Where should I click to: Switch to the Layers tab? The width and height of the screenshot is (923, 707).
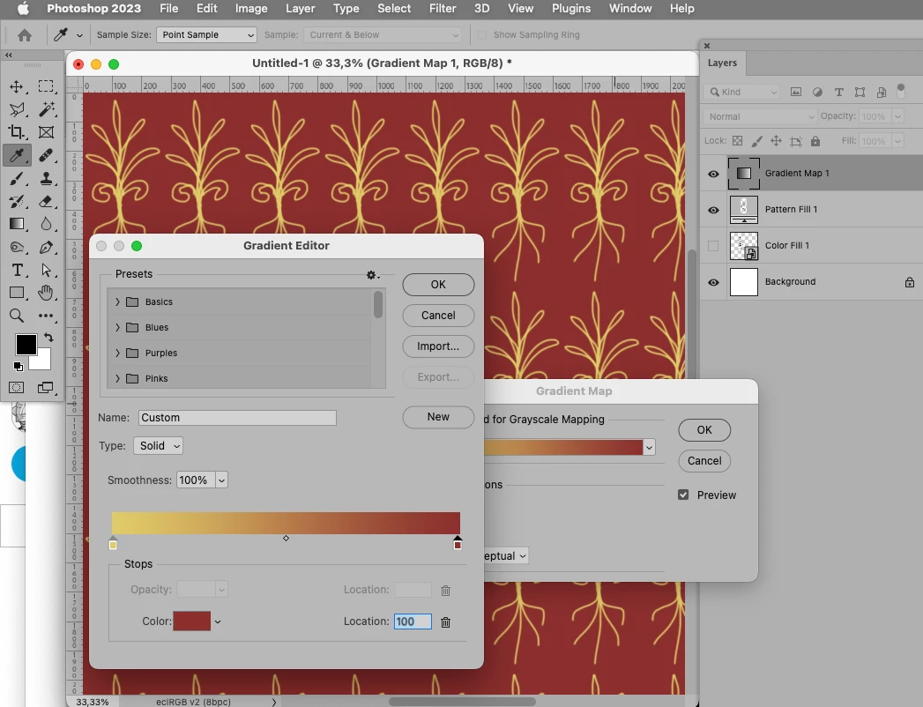[x=722, y=63]
